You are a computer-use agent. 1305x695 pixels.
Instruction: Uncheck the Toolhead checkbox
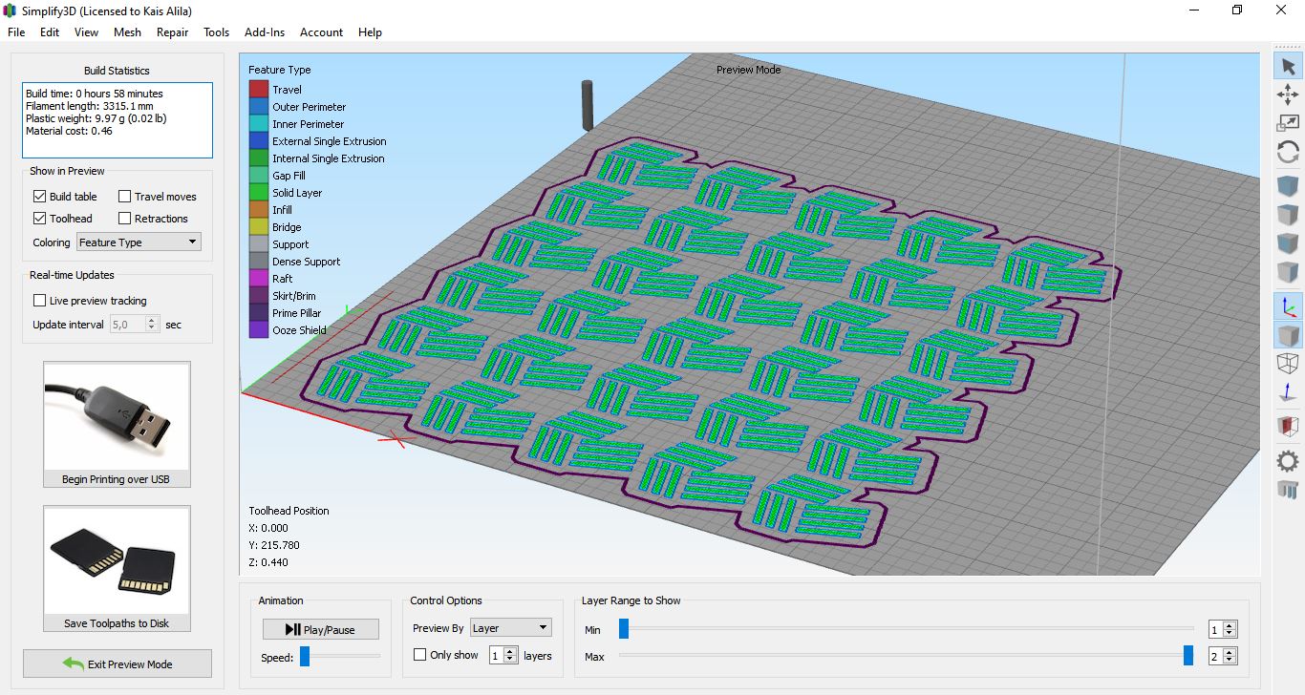pos(39,219)
